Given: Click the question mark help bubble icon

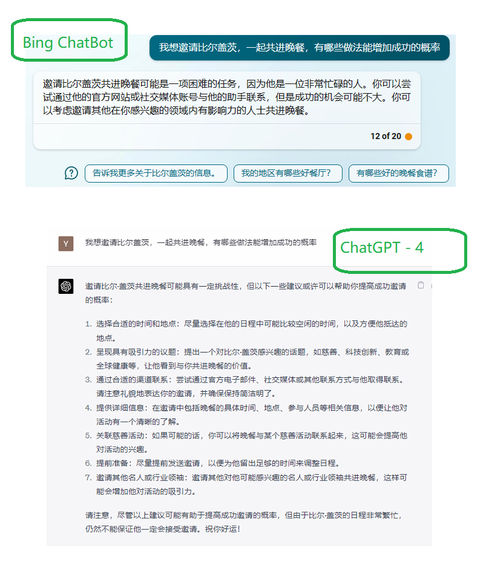Looking at the screenshot, I should pos(71,173).
